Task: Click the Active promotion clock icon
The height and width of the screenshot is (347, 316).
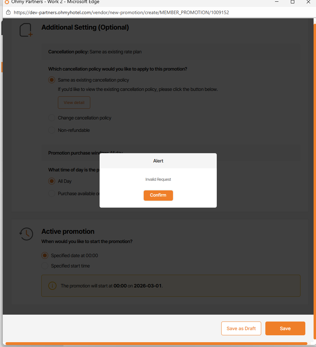Action: [x=26, y=234]
